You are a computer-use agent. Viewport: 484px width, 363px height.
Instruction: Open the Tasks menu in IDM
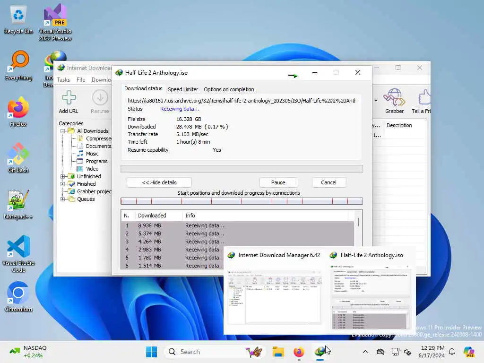click(x=63, y=80)
